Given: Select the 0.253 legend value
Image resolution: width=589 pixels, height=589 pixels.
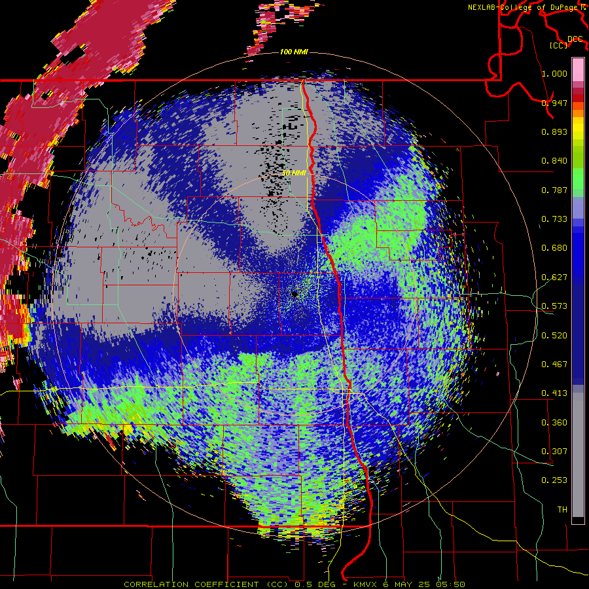Looking at the screenshot, I should [x=554, y=480].
